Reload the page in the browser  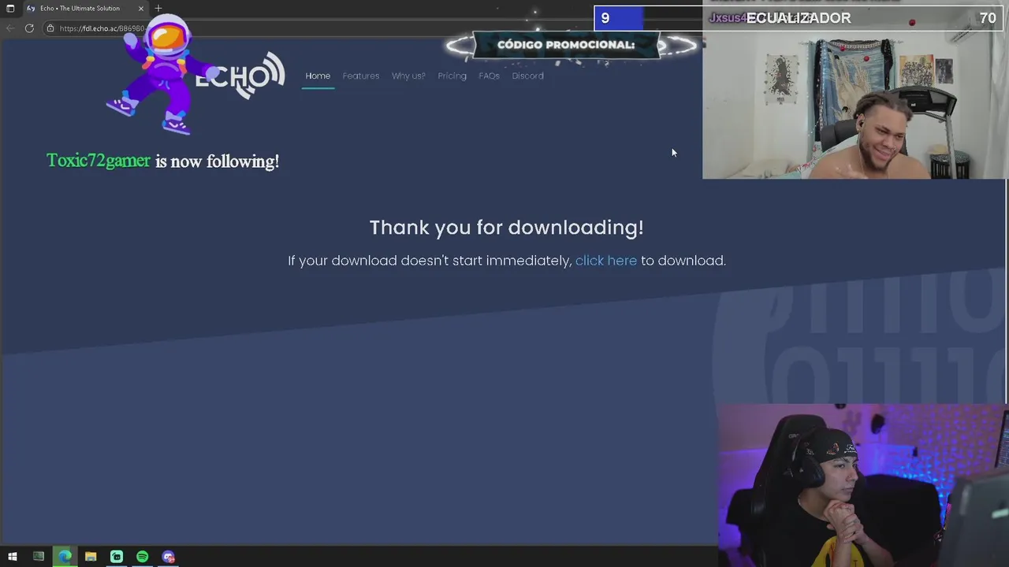(29, 28)
